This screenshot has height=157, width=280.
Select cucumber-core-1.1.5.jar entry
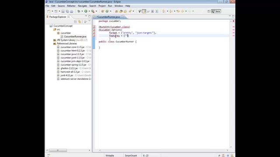click(x=73, y=47)
